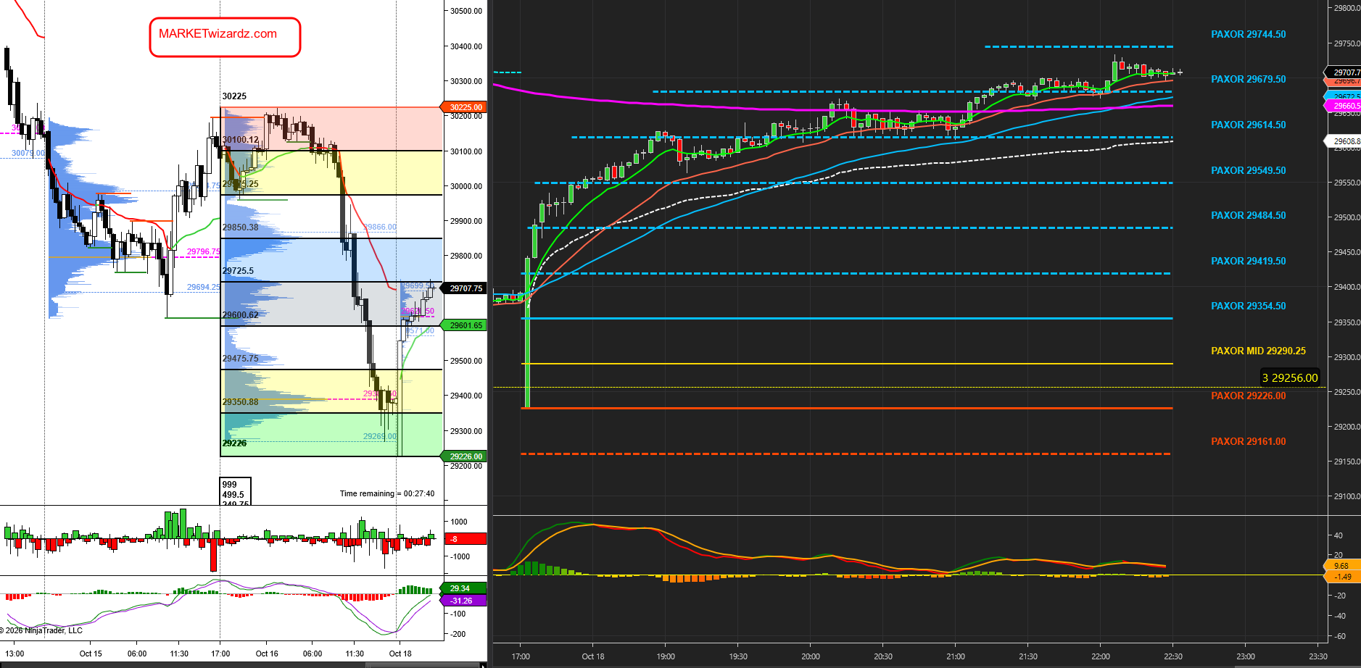Select the PAXOR 29549.50 level label

(x=1248, y=170)
